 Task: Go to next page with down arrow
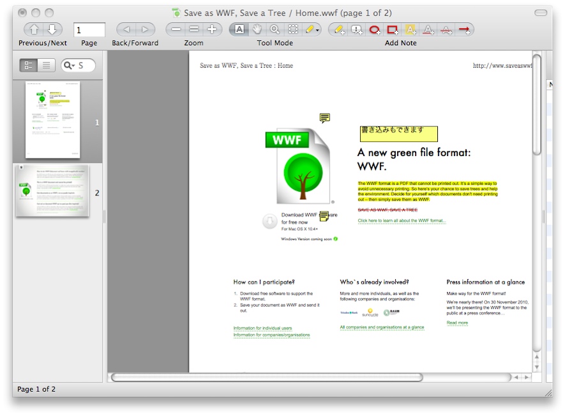[x=52, y=29]
